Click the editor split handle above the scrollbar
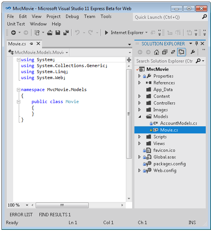The height and width of the screenshot is (232, 211). pos(129,60)
